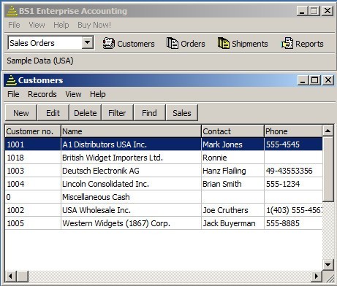Open View menu in BS1 main window
The image size is (337, 286).
click(37, 25)
